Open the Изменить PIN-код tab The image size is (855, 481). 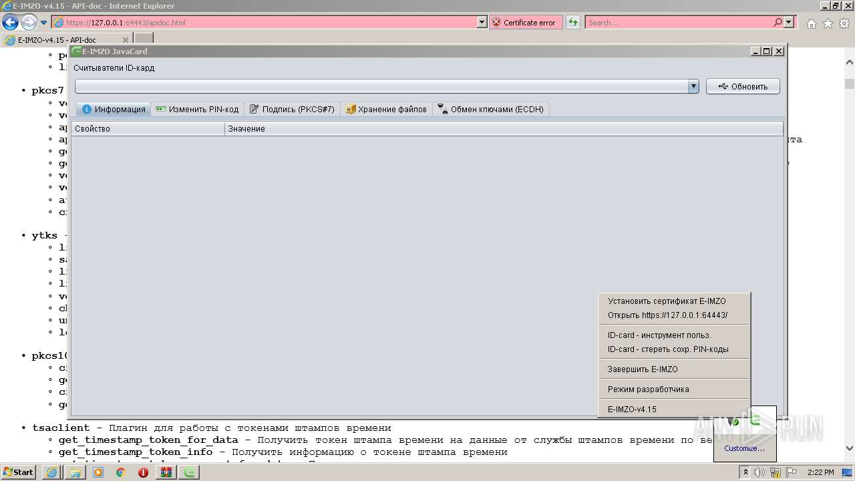(197, 110)
